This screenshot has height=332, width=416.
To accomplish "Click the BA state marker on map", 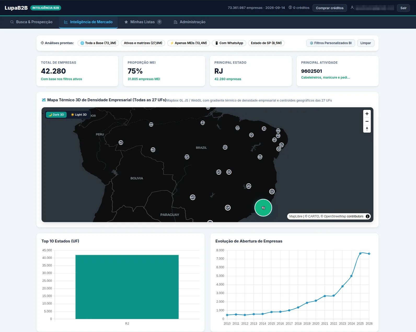I will pos(260,157).
